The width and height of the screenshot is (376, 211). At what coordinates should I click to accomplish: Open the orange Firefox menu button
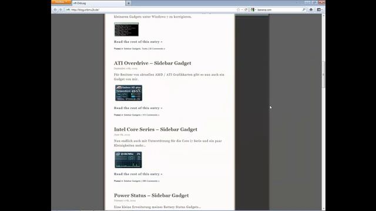click(61, 2)
